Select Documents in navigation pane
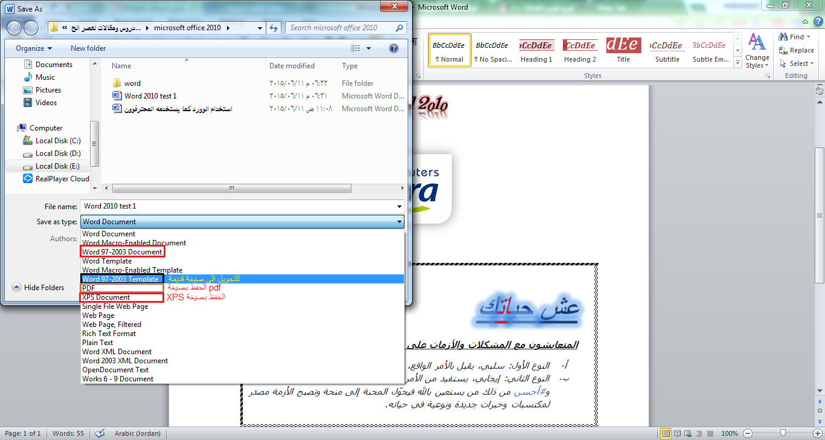The width and height of the screenshot is (825, 440). (48, 65)
